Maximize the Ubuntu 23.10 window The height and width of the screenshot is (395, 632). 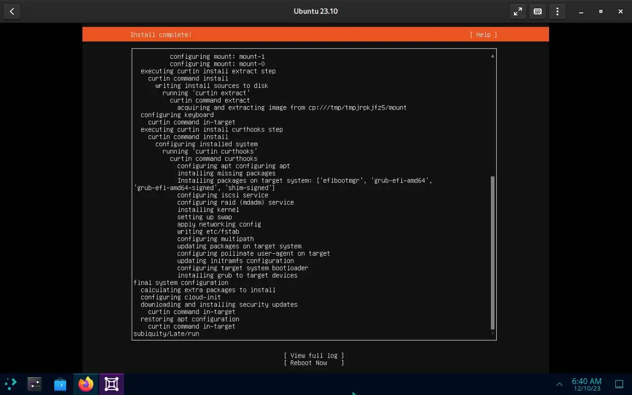(601, 11)
